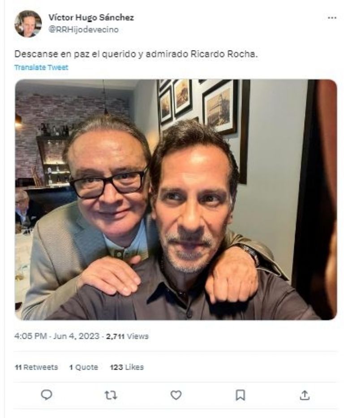
Task: Bookmark this tweet
Action: point(241,394)
